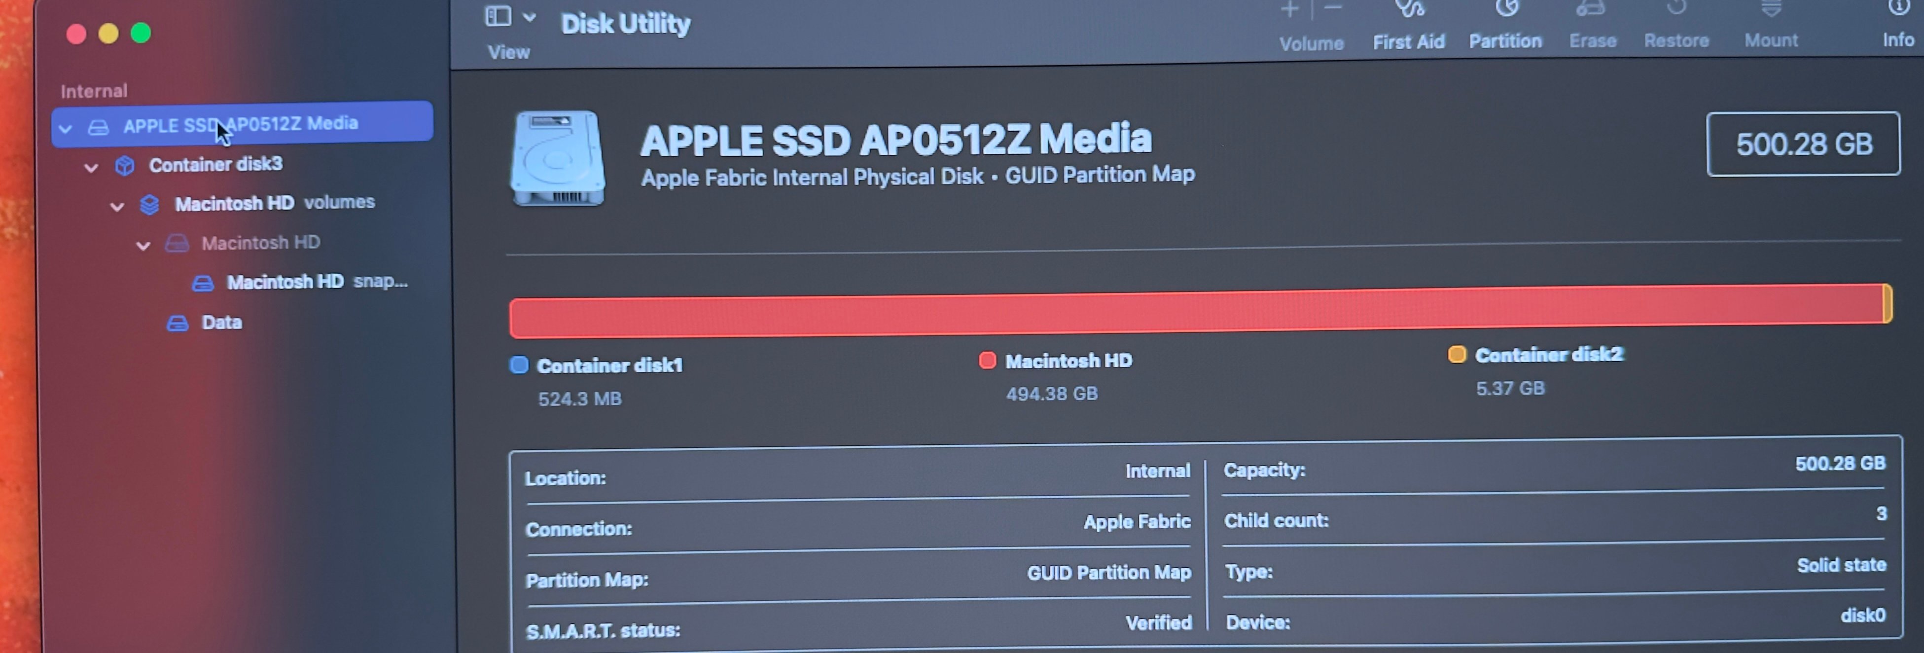Open the View options dropdown arrow
This screenshot has height=653, width=1924.
[x=529, y=16]
